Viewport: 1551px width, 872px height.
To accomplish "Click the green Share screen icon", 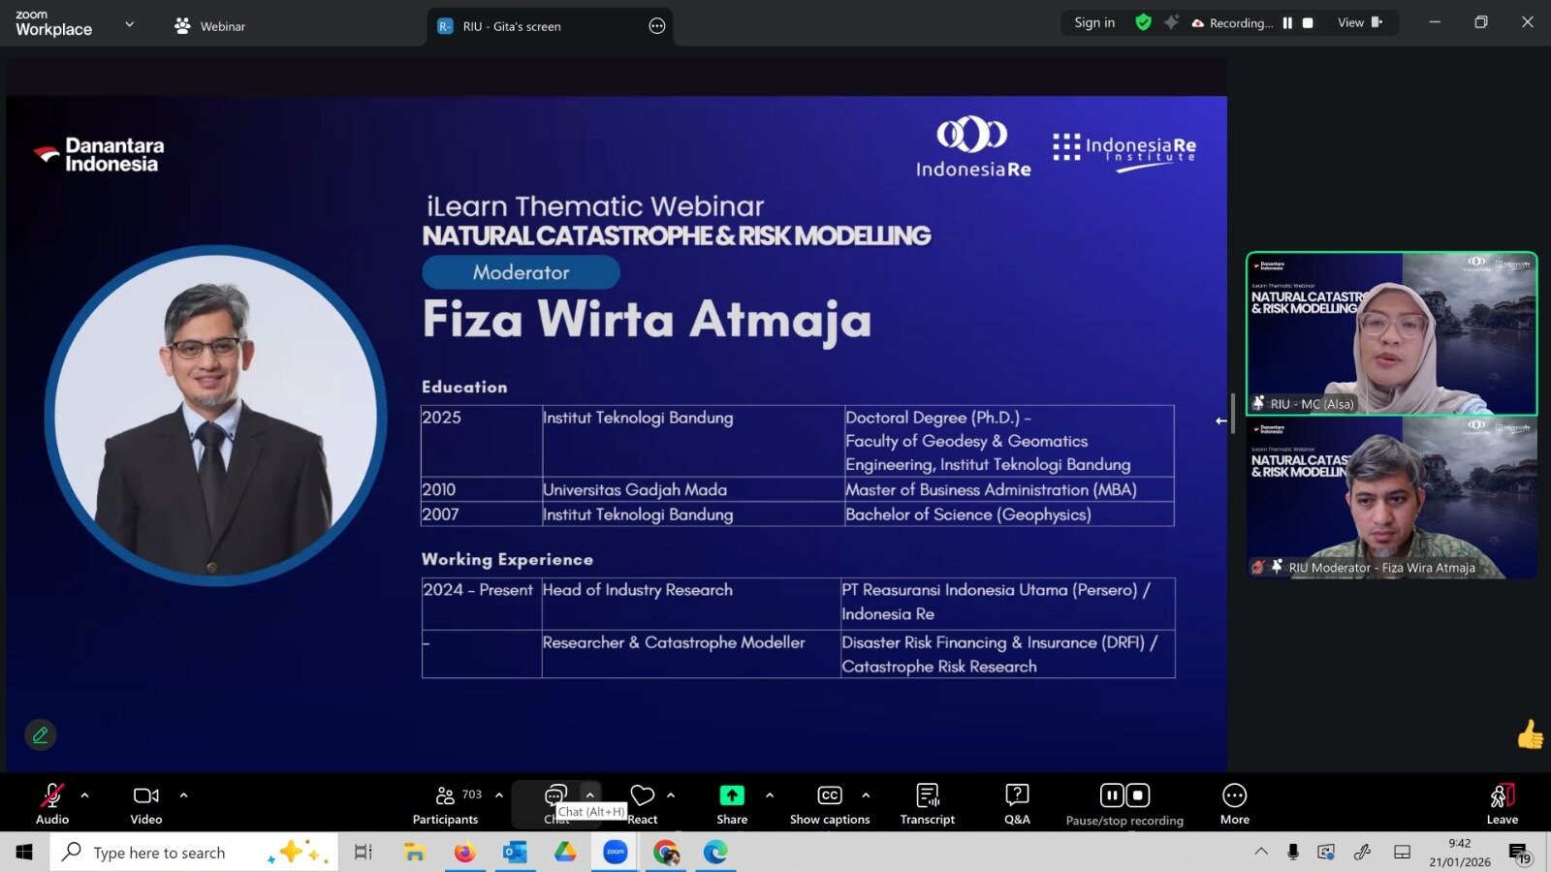I will [732, 795].
